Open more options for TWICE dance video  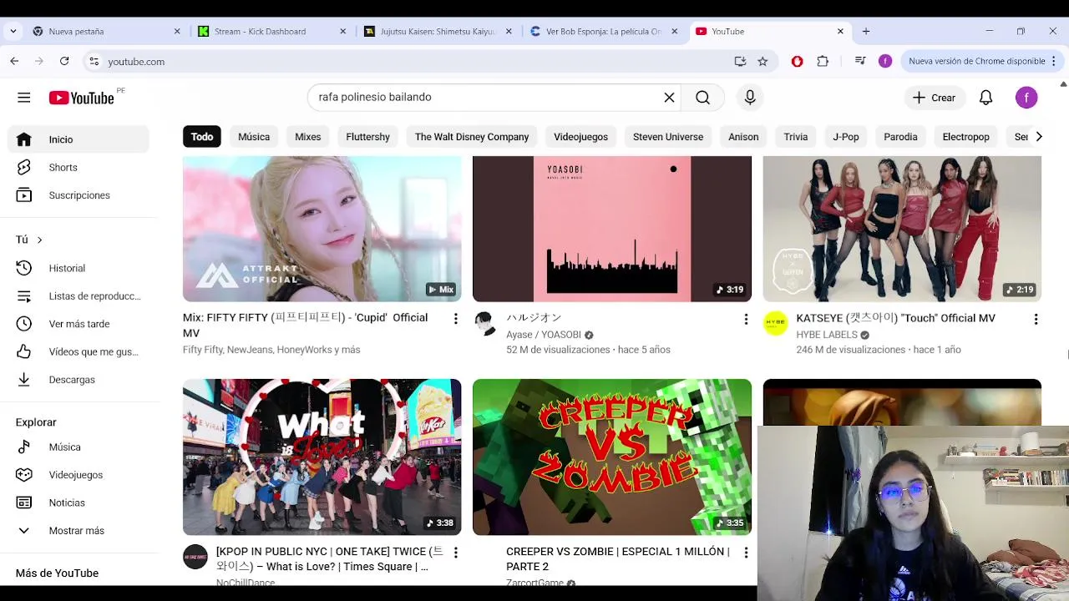click(x=455, y=553)
